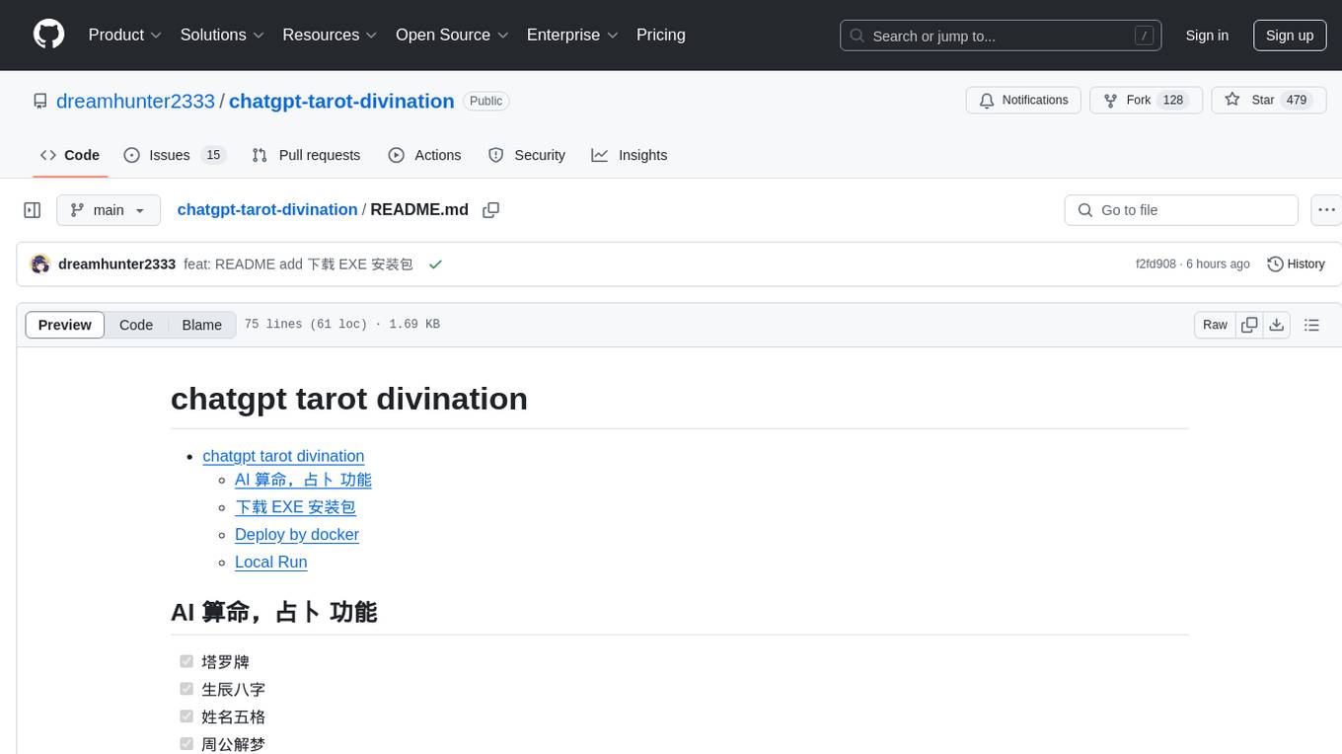The image size is (1342, 754).
Task: Click the Public visibility label
Action: coord(485,101)
